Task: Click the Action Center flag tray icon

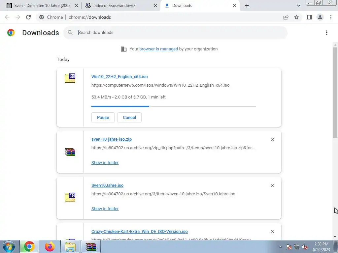Action: (x=289, y=247)
